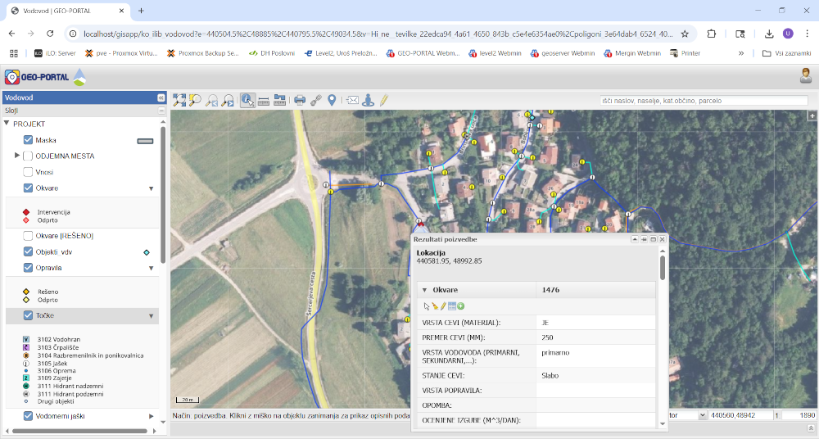
Task: Click the Maska layer color swatch
Action: point(145,141)
